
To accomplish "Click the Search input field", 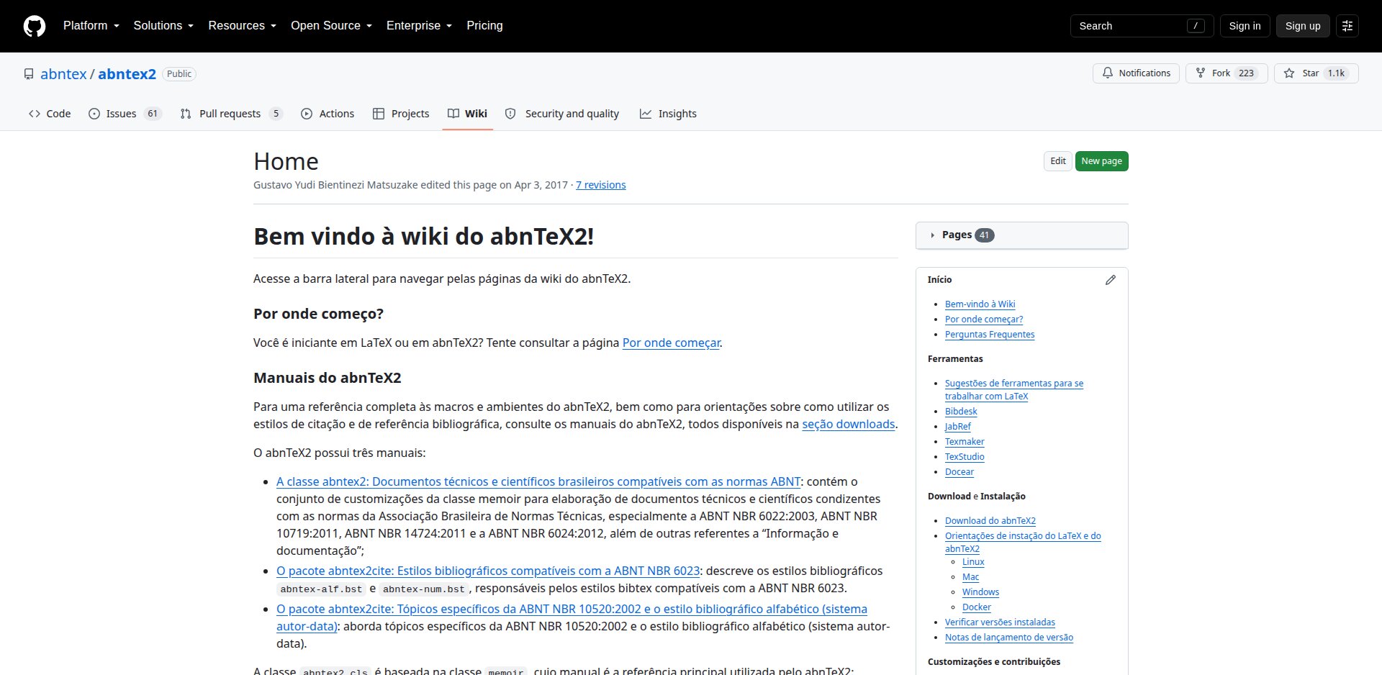I will pos(1142,26).
